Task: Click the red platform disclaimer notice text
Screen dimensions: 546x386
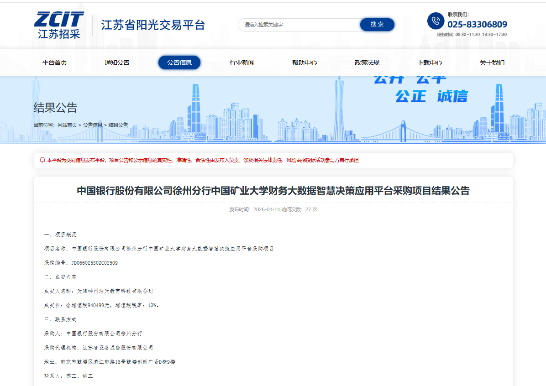Action: (x=203, y=160)
